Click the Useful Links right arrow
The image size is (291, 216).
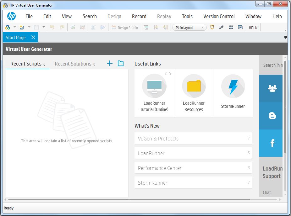(170, 73)
